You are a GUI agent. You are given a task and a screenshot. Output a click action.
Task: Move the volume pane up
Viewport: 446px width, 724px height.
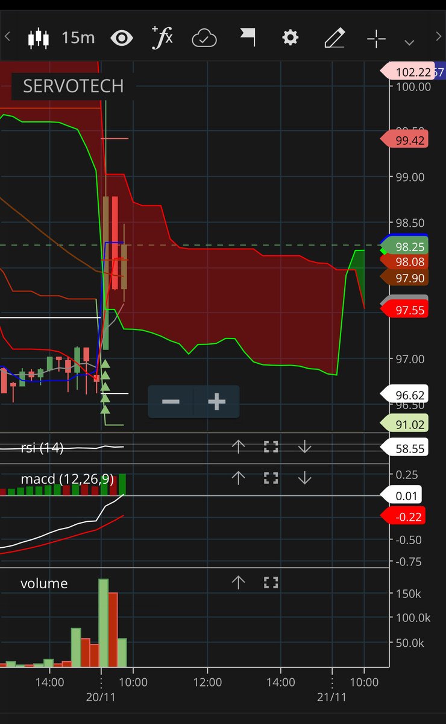(x=238, y=582)
